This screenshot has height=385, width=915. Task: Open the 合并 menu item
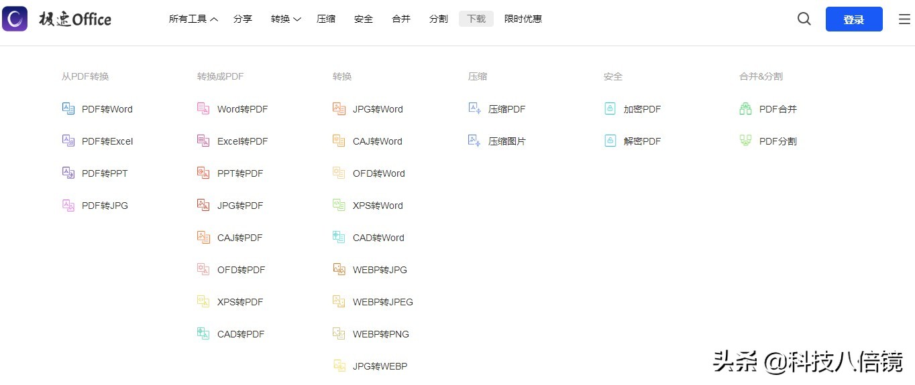(401, 19)
